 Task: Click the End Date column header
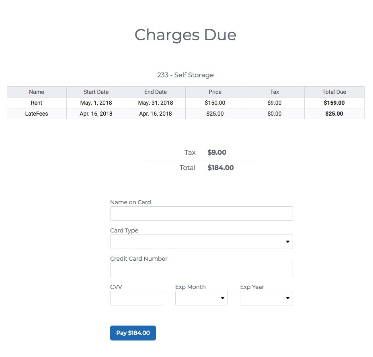click(155, 92)
